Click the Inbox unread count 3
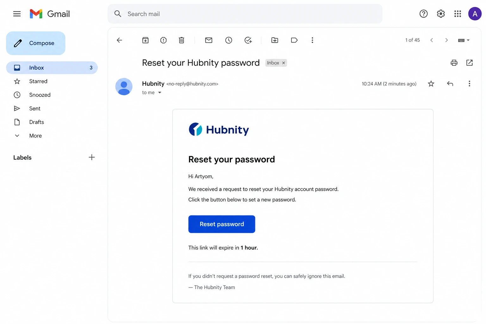Screen dimensions: 486x324 click(91, 68)
